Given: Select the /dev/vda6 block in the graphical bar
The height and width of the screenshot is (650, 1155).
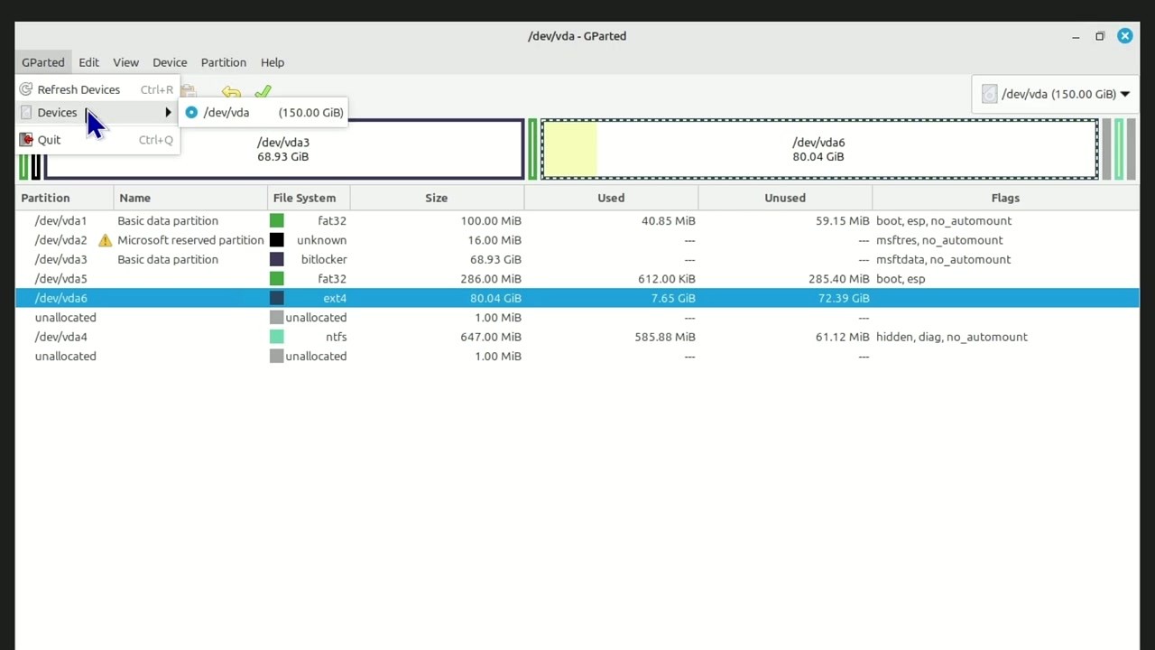Looking at the screenshot, I should [818, 149].
